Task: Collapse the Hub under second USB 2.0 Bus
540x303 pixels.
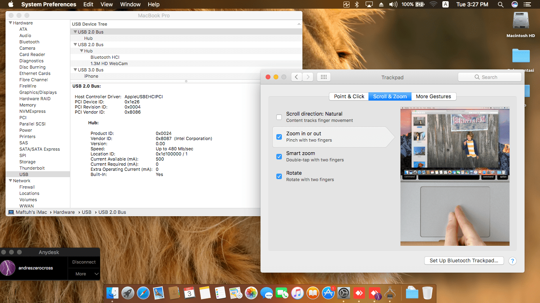Action: pyautogui.click(x=81, y=51)
